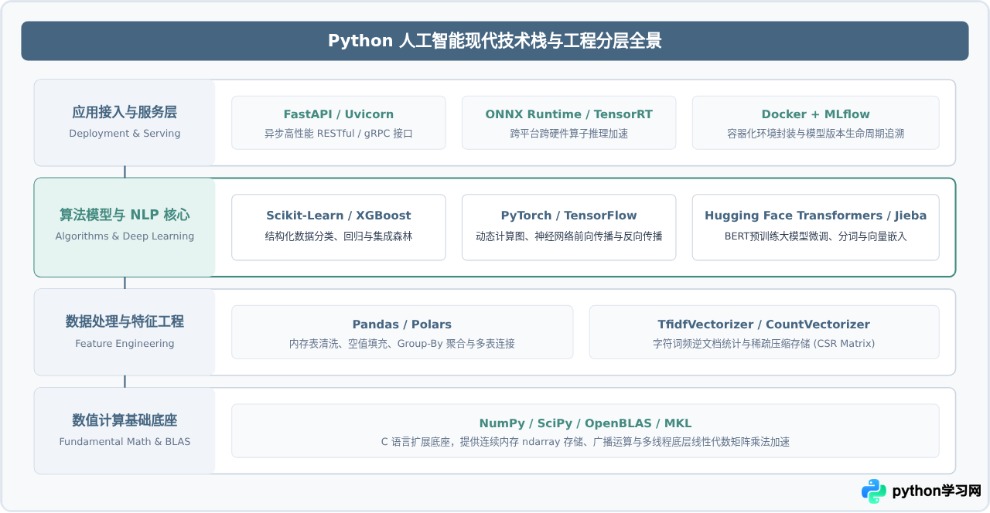
Task: Select the '算法模型与 NLP 核心' layer label
Action: point(125,215)
